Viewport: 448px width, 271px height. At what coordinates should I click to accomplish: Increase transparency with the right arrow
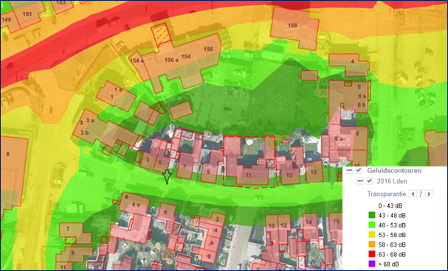click(429, 194)
